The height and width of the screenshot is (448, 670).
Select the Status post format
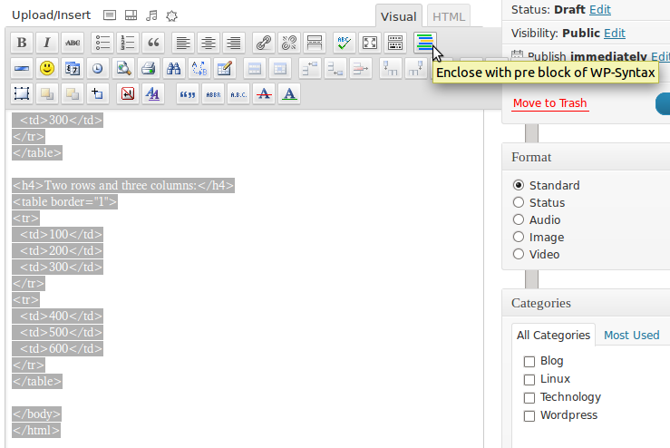click(519, 202)
